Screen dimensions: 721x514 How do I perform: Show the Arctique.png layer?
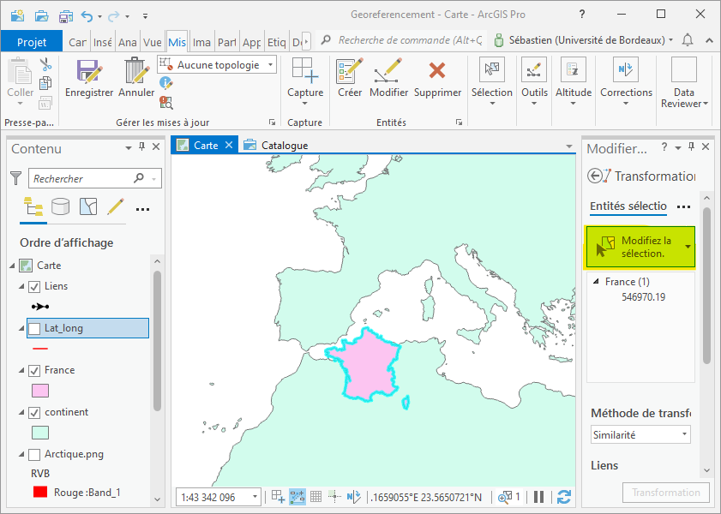coord(34,454)
